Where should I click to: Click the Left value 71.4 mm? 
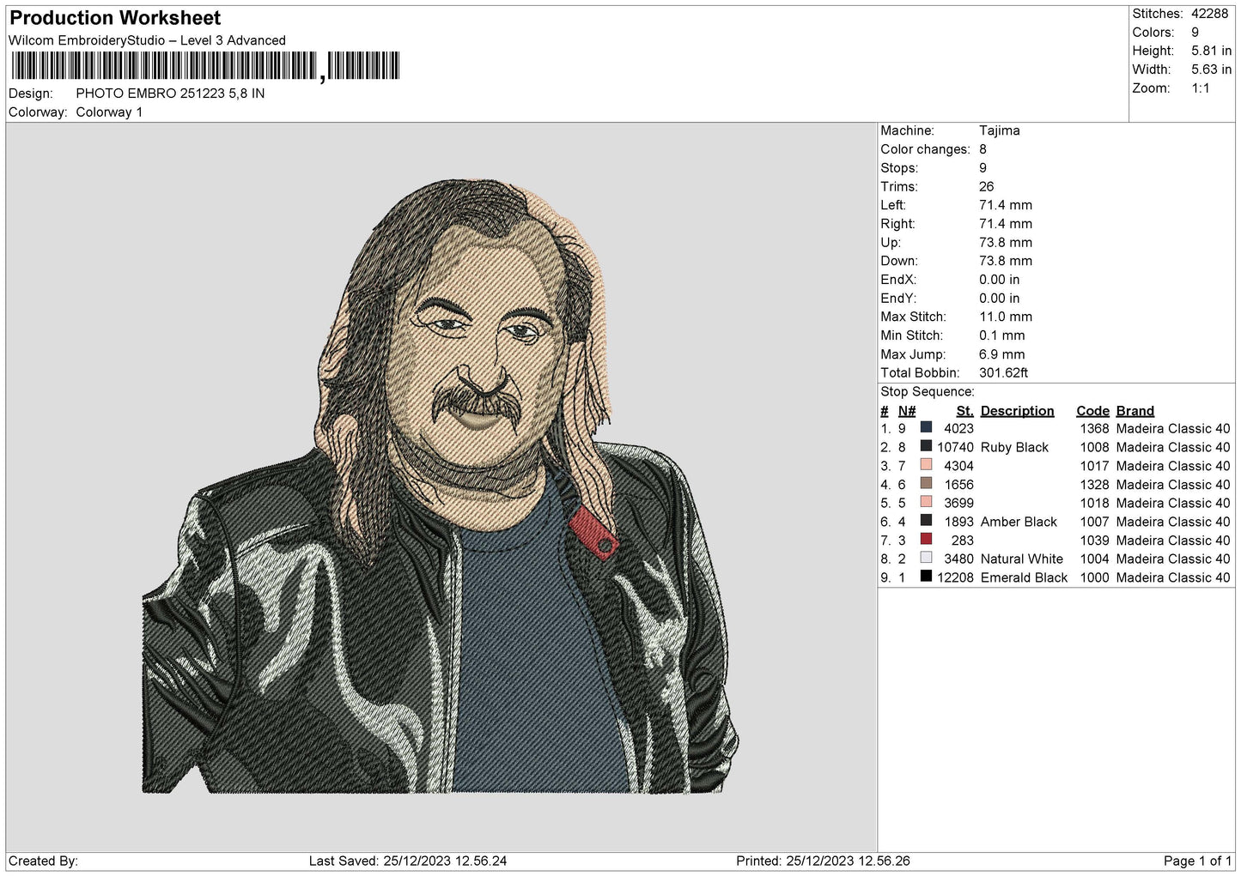pos(1006,205)
